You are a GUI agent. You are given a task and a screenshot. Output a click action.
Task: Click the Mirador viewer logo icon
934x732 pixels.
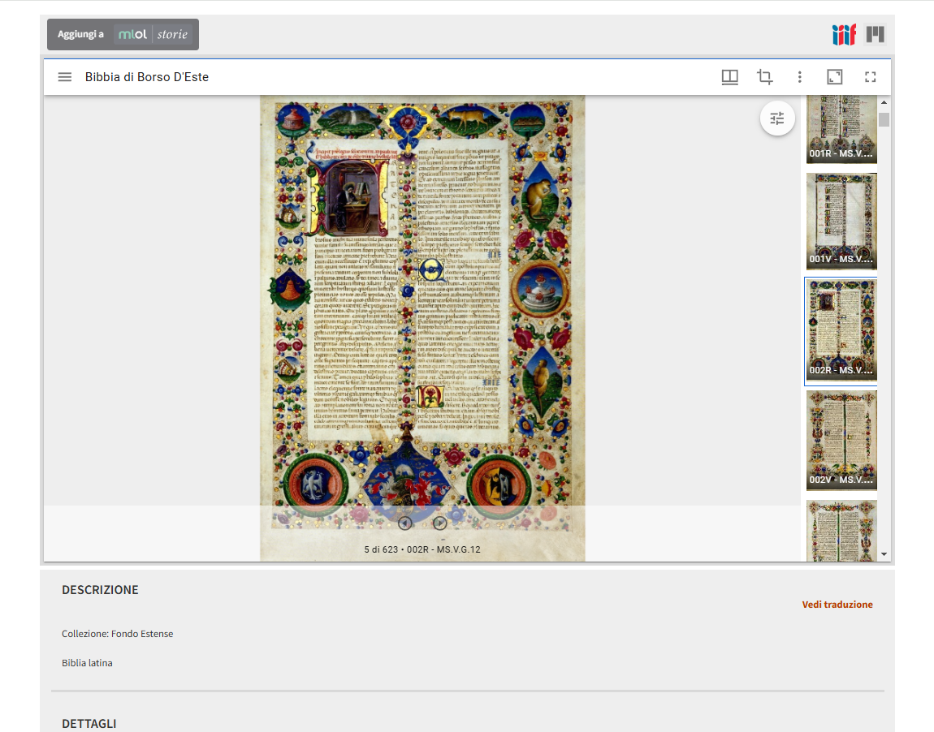pyautogui.click(x=875, y=34)
